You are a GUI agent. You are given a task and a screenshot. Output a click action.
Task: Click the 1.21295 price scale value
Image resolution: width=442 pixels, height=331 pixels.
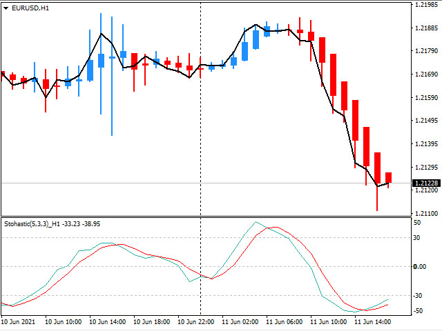(427, 167)
